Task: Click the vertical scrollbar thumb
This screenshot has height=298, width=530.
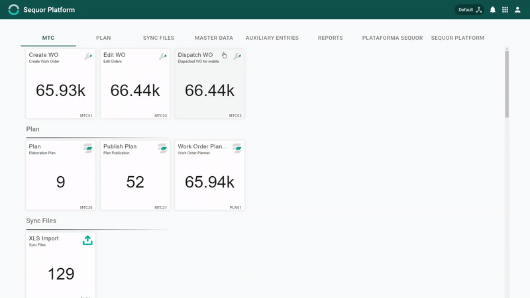Action: coord(507,85)
